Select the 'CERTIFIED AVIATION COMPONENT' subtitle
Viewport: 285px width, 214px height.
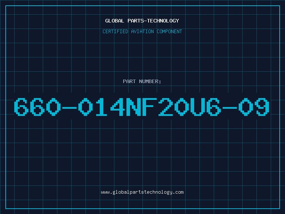[x=142, y=31]
